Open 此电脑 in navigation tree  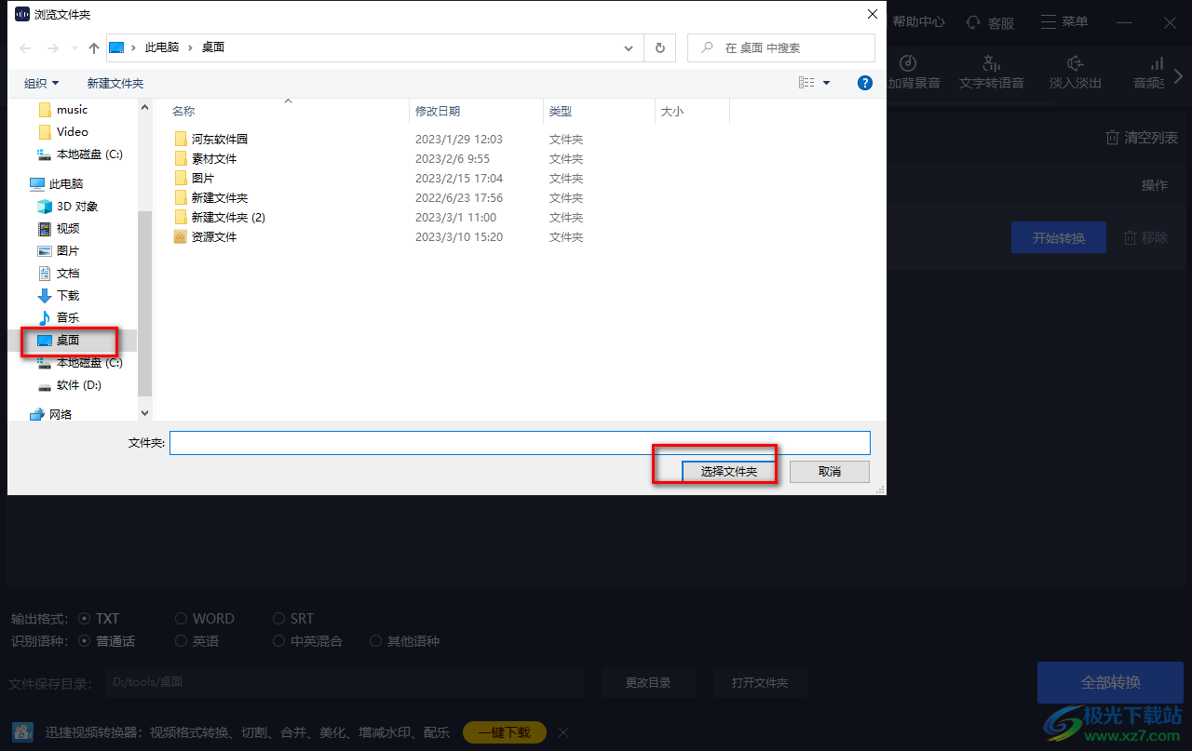click(65, 183)
